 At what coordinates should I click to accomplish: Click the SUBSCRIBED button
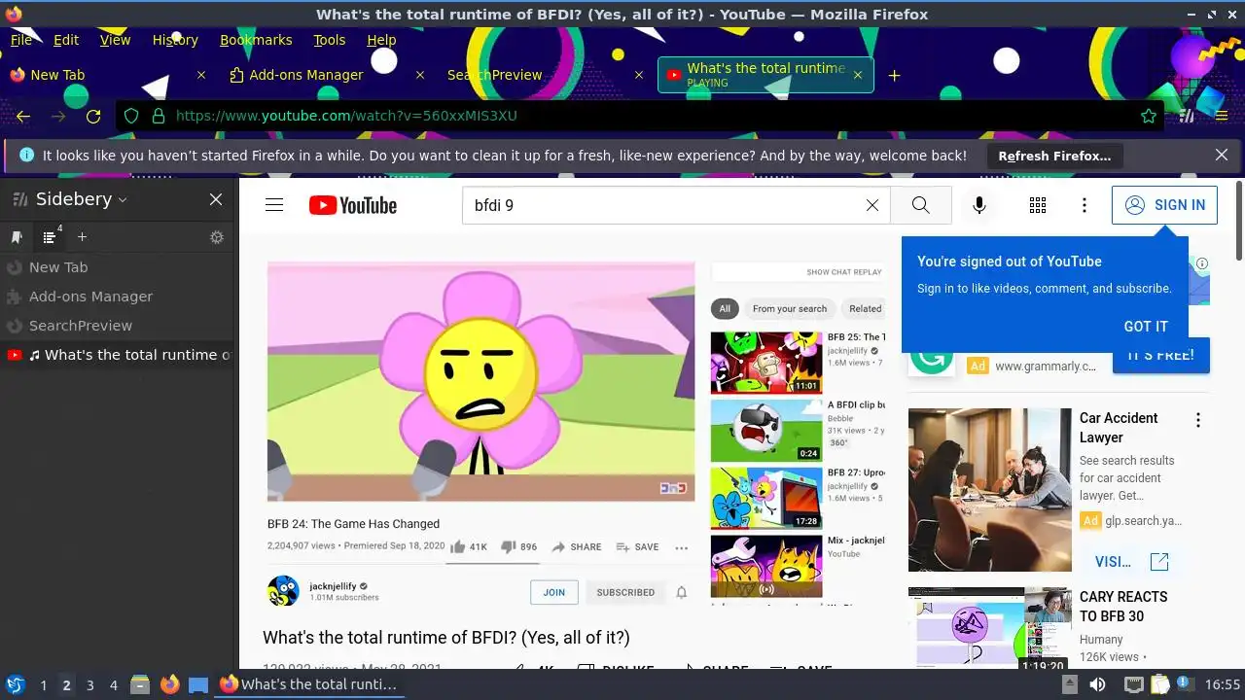click(x=625, y=592)
